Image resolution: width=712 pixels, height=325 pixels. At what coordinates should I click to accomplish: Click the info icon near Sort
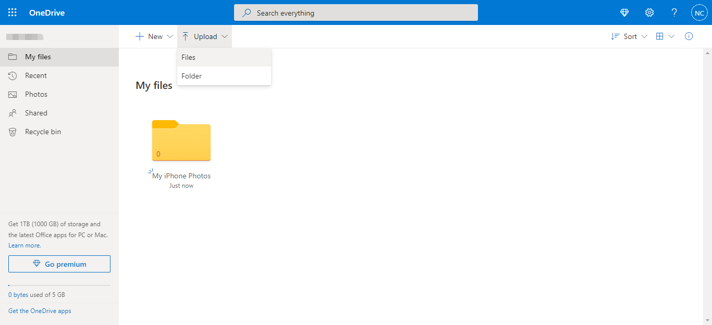click(689, 36)
